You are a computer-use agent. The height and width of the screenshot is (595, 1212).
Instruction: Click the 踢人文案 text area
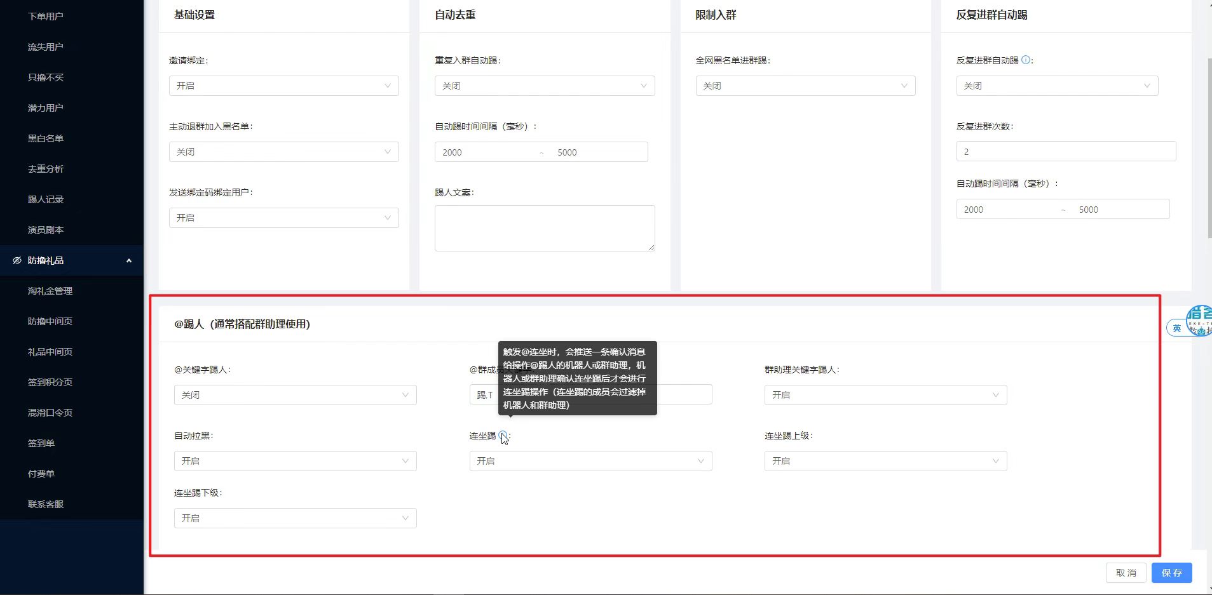tap(544, 228)
